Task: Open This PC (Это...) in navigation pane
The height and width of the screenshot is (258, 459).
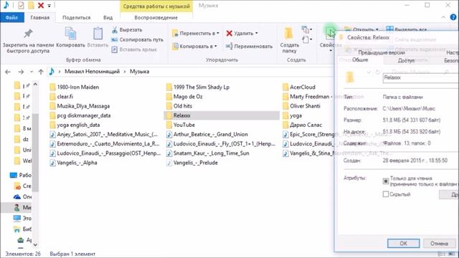Action: pos(22,218)
